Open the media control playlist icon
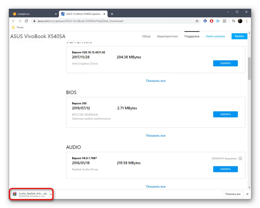Image resolution: width=260 pixels, height=208 pixels. pos(233,21)
